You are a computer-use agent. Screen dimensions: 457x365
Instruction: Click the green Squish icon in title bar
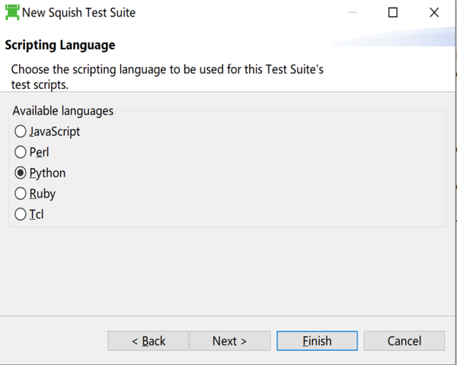11,12
